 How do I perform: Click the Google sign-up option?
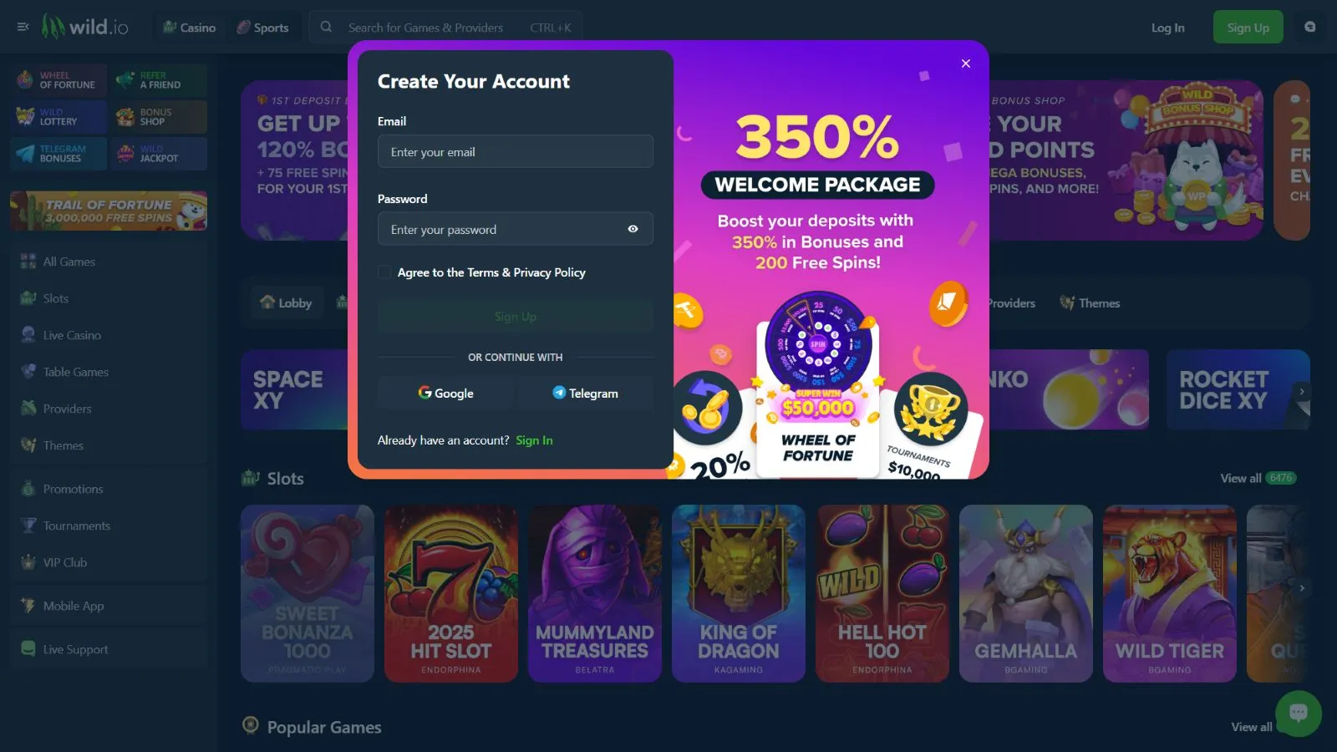(446, 393)
